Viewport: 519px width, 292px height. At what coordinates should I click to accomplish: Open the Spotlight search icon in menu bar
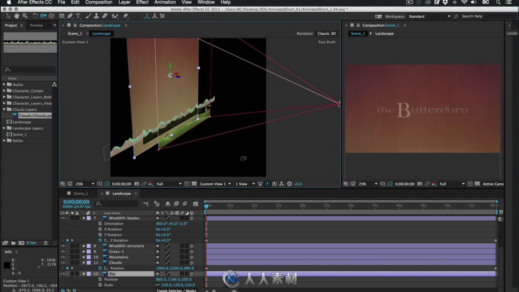pos(498,2)
